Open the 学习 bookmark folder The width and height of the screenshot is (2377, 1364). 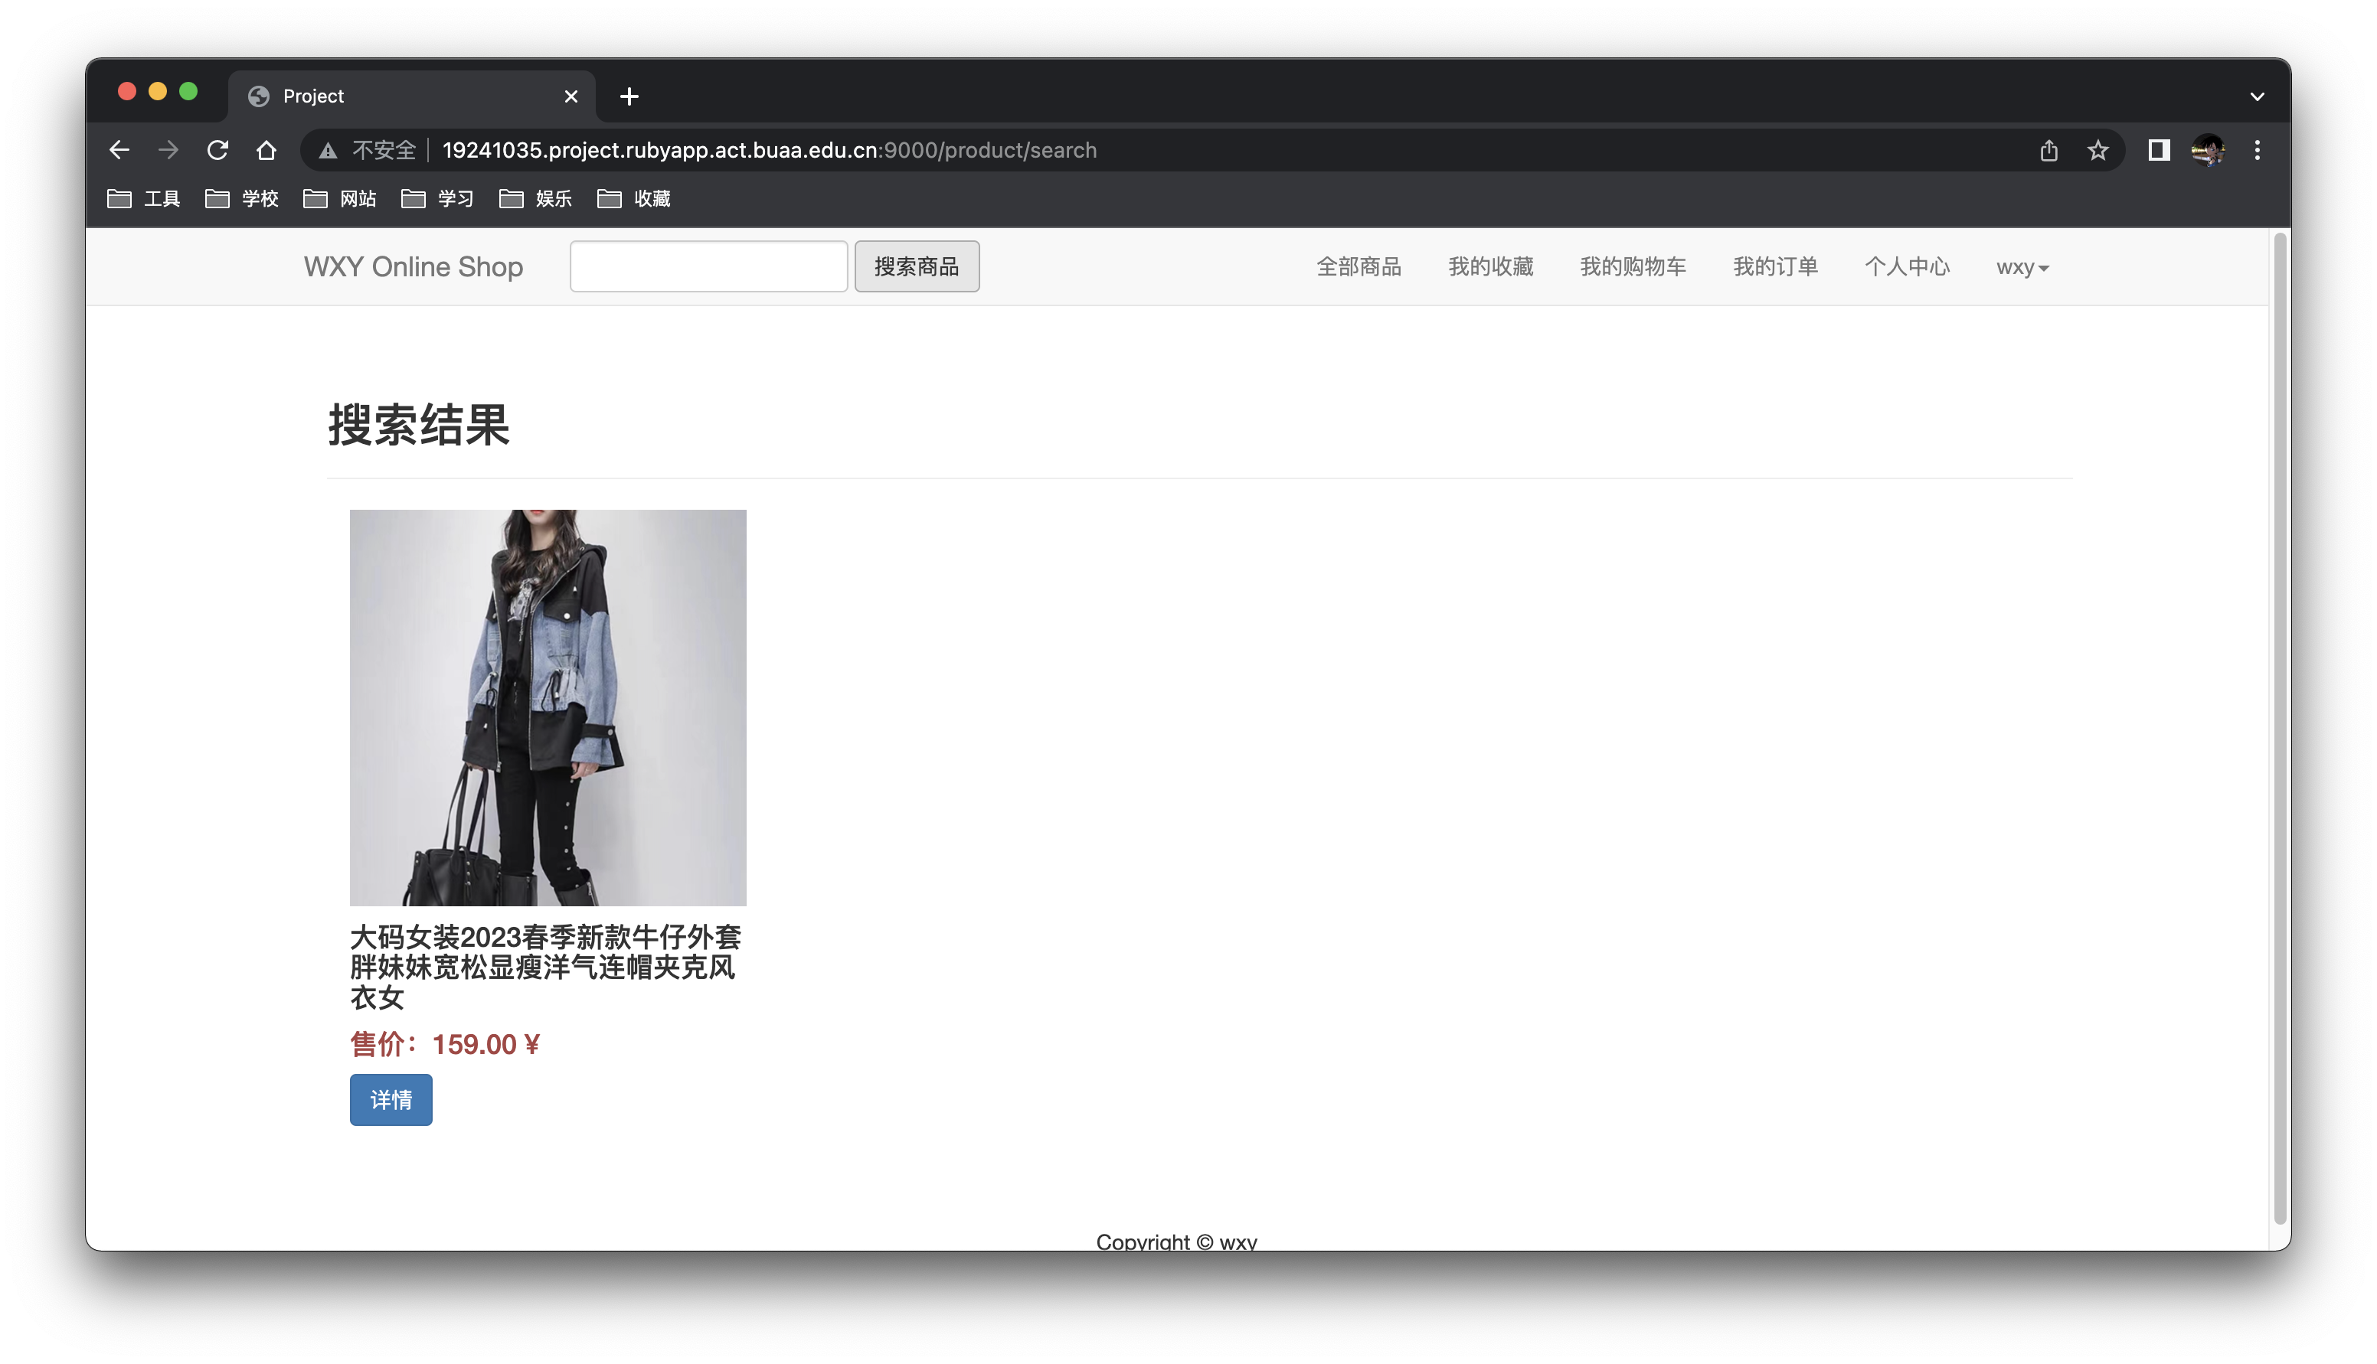[x=437, y=198]
